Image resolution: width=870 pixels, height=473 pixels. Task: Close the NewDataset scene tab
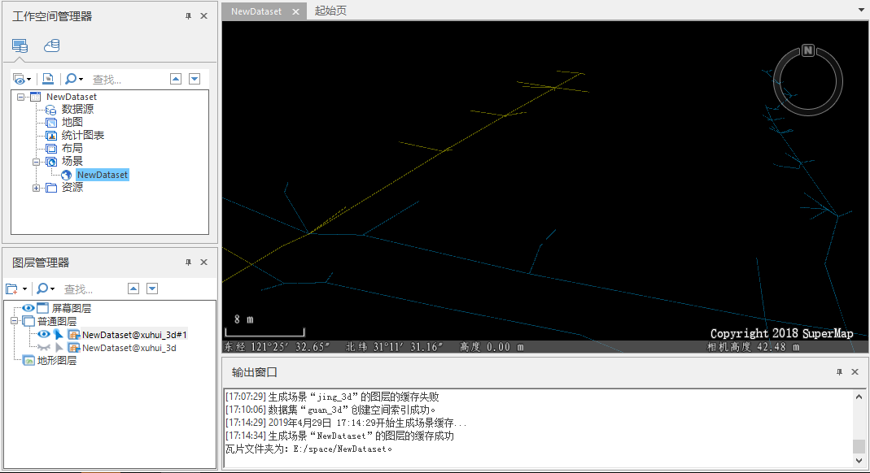pos(296,12)
